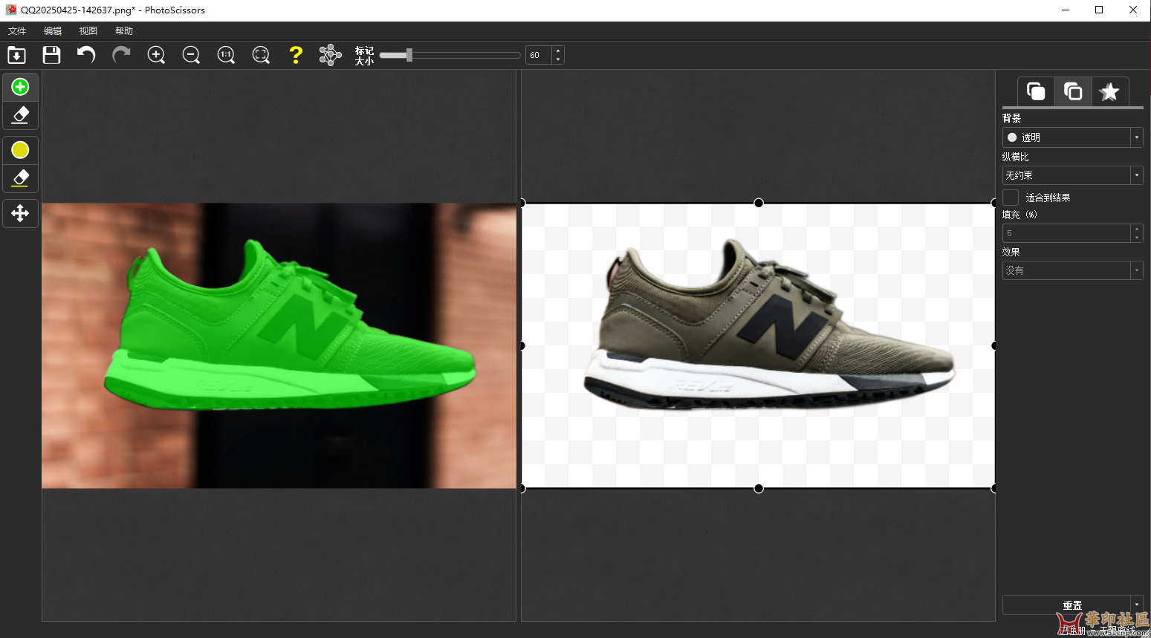Screen dimensions: 1151x638
Task: Select the eraser below the green marker
Action: 20,115
